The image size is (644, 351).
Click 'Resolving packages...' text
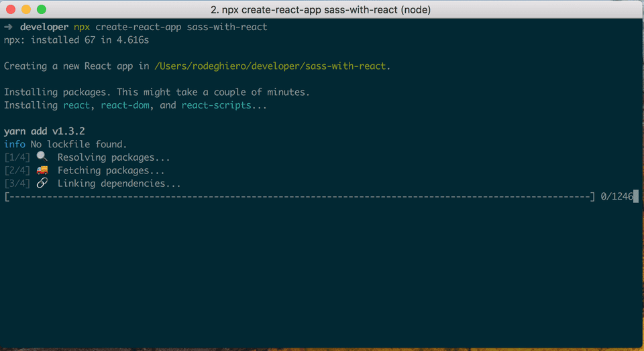[114, 157]
